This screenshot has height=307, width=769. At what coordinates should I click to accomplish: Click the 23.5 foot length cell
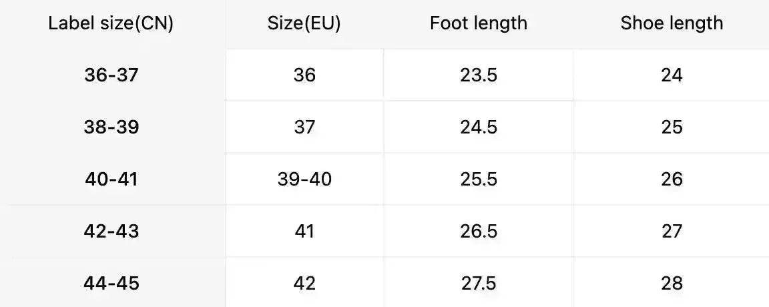point(478,75)
